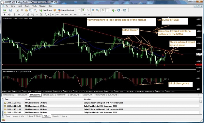The image size is (204, 123).
Task: Click the New Order button
Action: tap(46, 10)
